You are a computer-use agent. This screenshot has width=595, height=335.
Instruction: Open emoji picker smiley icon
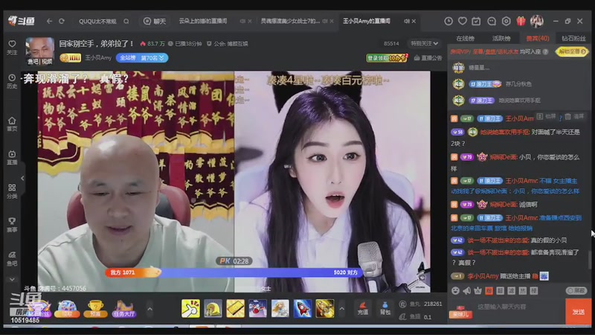(x=455, y=290)
